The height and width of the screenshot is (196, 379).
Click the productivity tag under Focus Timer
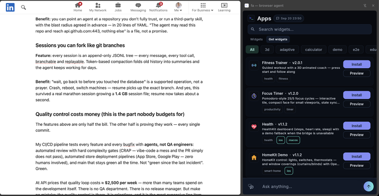(x=272, y=109)
